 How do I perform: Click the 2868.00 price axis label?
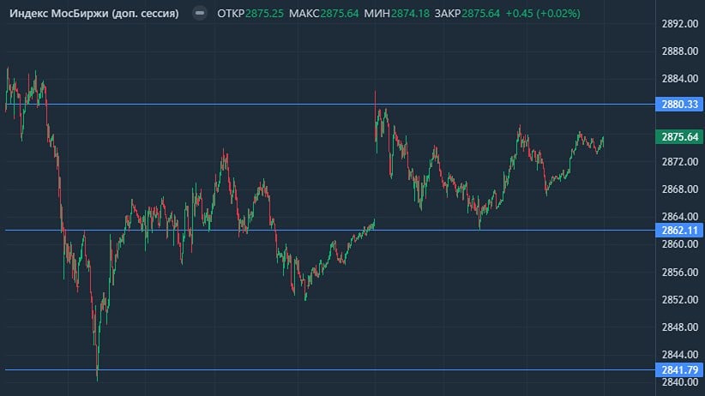tap(680, 189)
